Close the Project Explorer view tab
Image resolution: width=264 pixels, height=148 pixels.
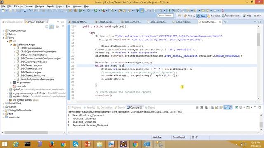point(47,22)
